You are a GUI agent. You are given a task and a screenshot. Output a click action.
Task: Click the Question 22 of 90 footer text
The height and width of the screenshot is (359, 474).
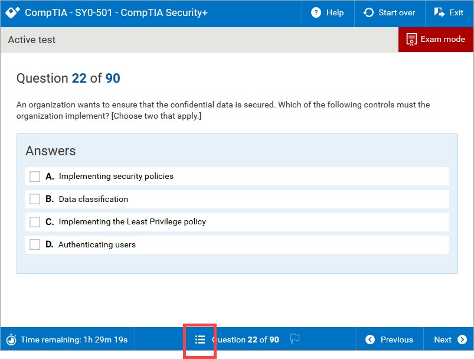[x=248, y=340]
